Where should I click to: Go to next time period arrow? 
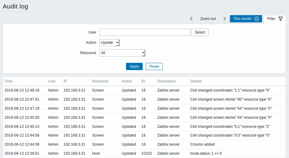(224, 19)
